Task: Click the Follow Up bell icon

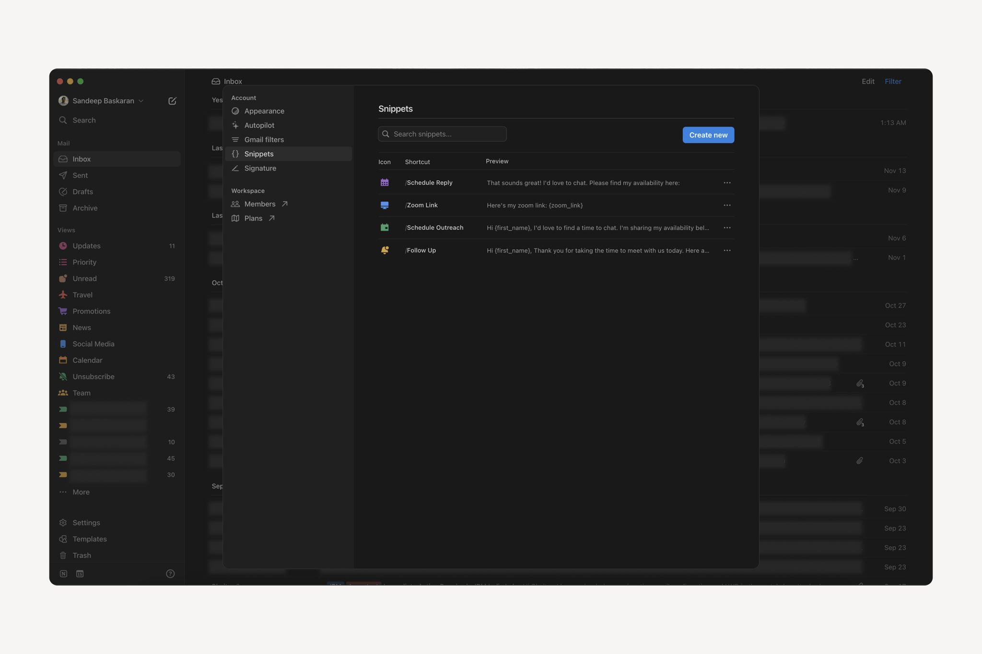Action: point(384,250)
